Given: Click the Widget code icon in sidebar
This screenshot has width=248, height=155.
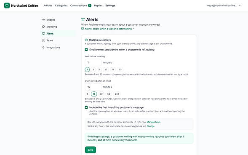Looking at the screenshot, I should [x=43, y=20].
